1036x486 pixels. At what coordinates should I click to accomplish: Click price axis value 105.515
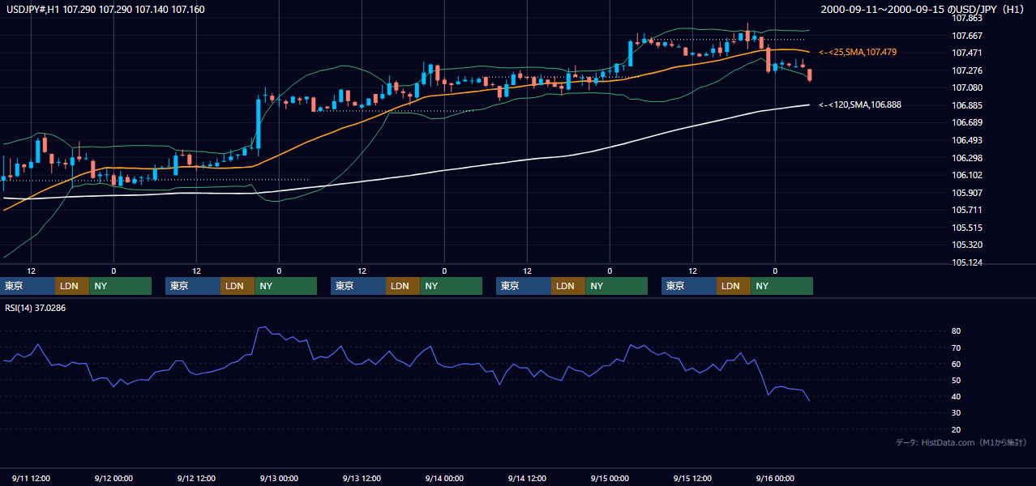pyautogui.click(x=966, y=228)
